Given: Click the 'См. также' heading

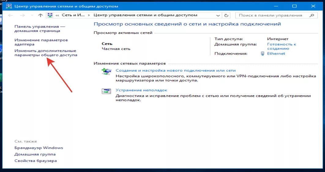Looking at the screenshot, I should click(26, 141).
